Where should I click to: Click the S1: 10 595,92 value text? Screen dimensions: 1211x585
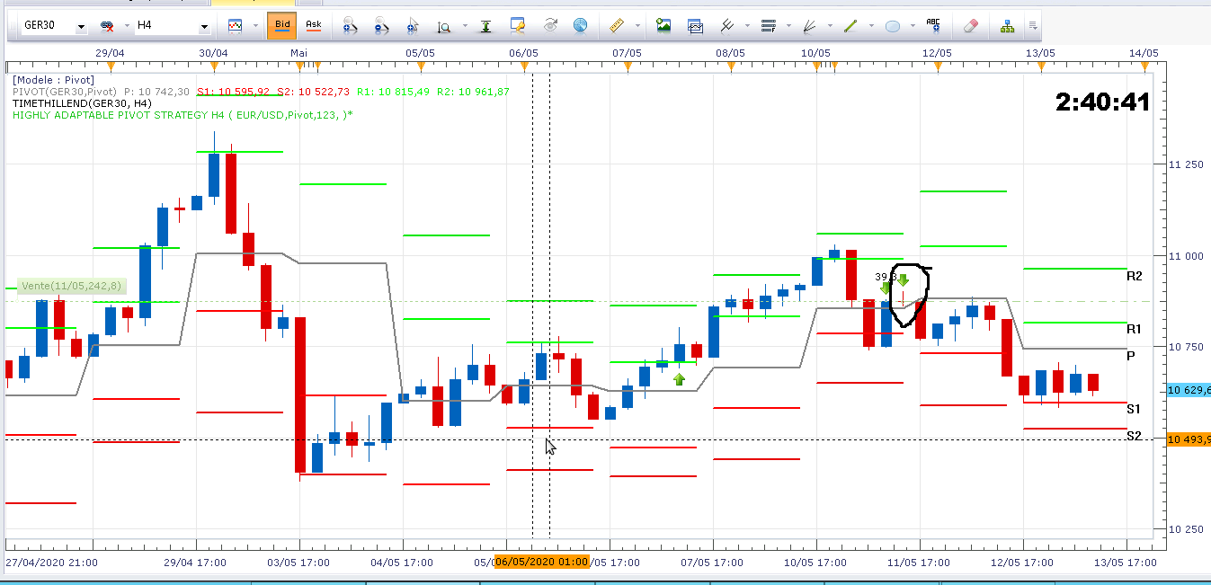pyautogui.click(x=233, y=92)
